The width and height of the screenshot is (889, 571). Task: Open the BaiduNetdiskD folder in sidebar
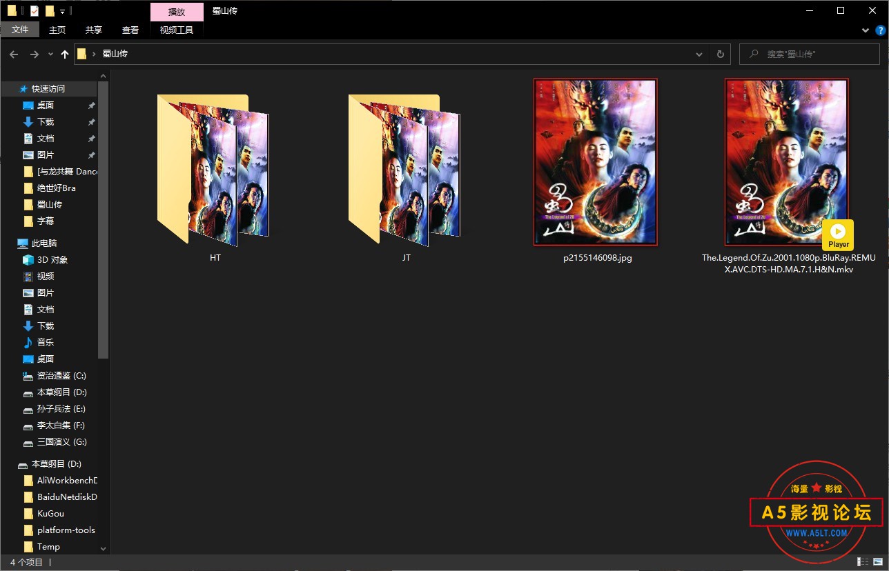click(x=67, y=497)
